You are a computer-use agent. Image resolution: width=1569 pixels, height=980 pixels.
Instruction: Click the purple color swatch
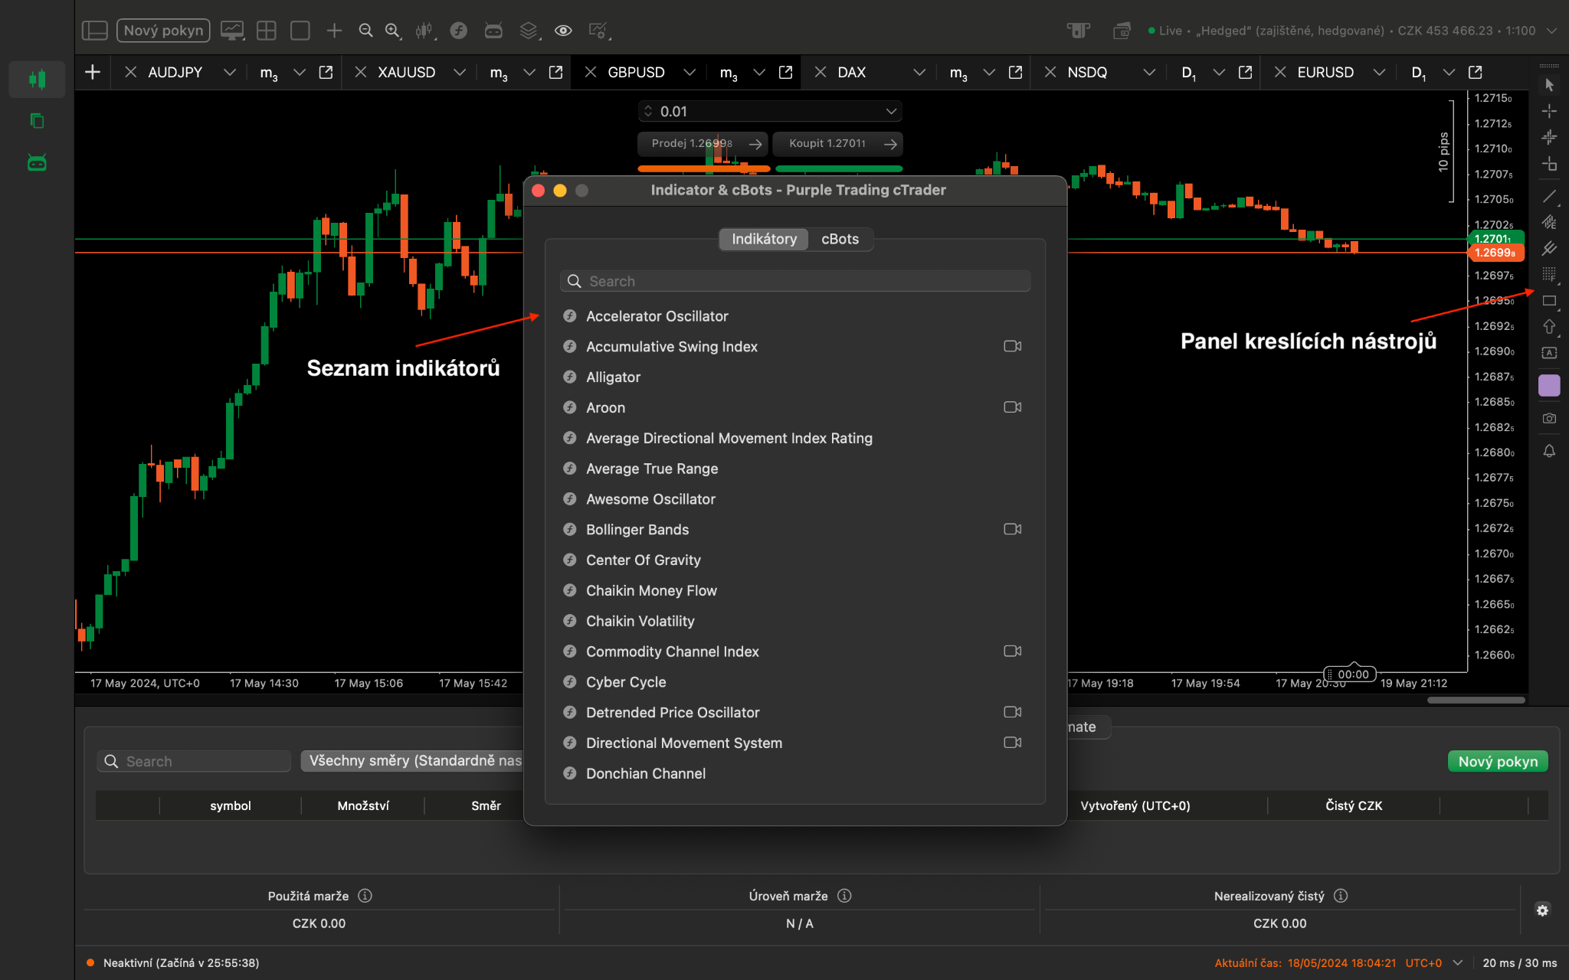point(1549,385)
